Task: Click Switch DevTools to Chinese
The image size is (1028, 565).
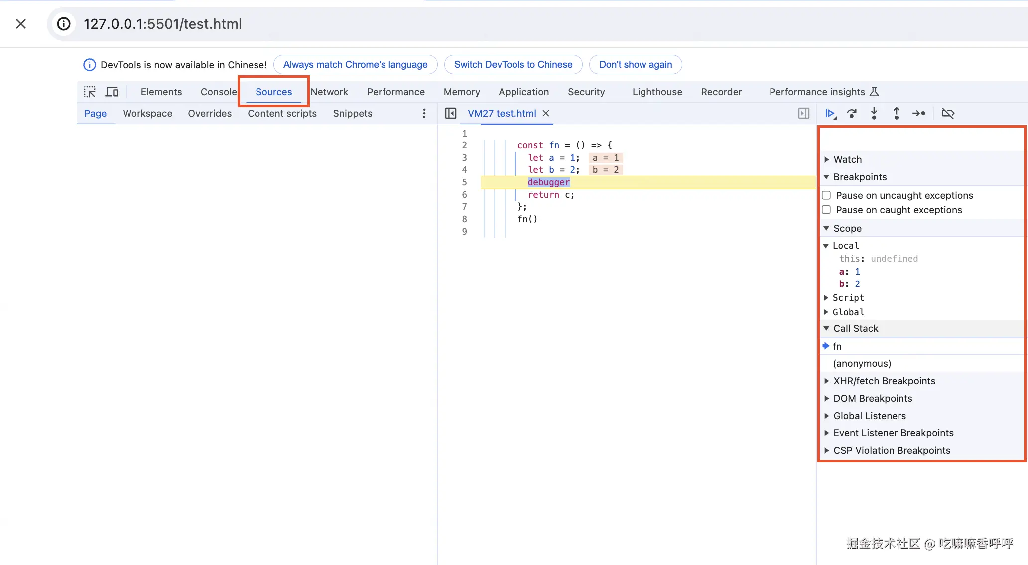Action: click(513, 65)
